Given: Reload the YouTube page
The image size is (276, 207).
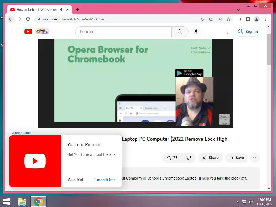Looking at the screenshot, I should 28,19.
